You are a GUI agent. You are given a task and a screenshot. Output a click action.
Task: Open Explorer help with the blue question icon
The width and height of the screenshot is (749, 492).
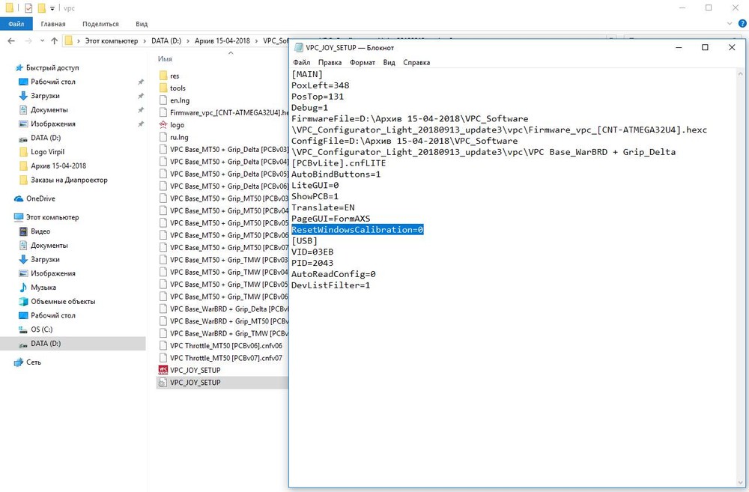[742, 23]
